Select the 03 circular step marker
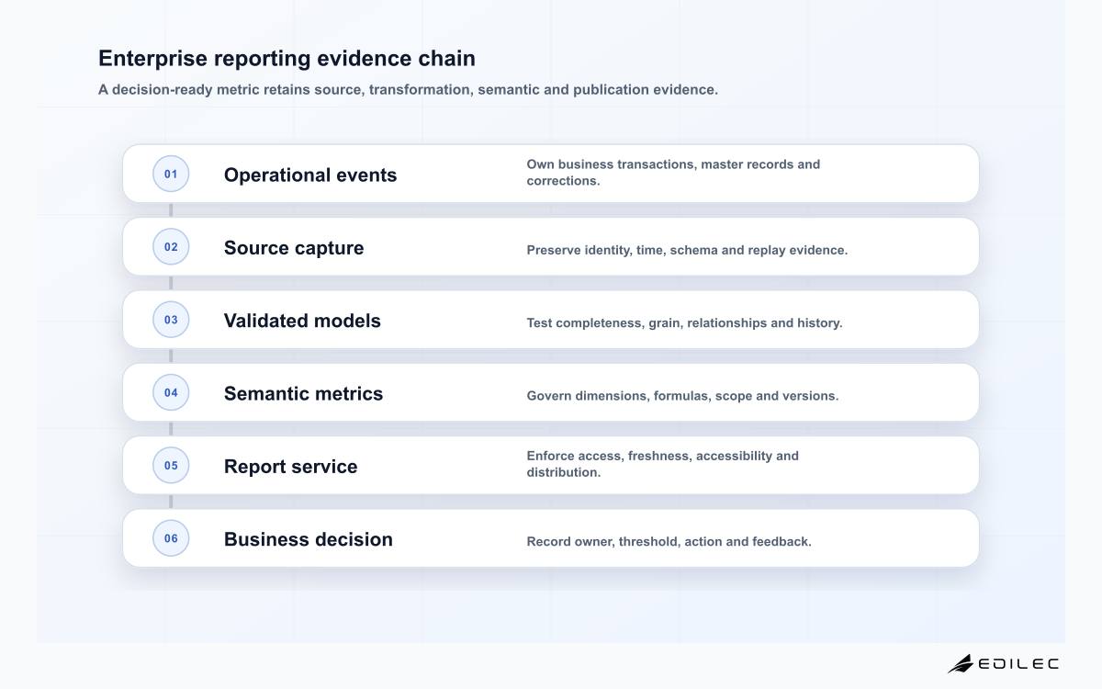The image size is (1102, 689). 171,320
